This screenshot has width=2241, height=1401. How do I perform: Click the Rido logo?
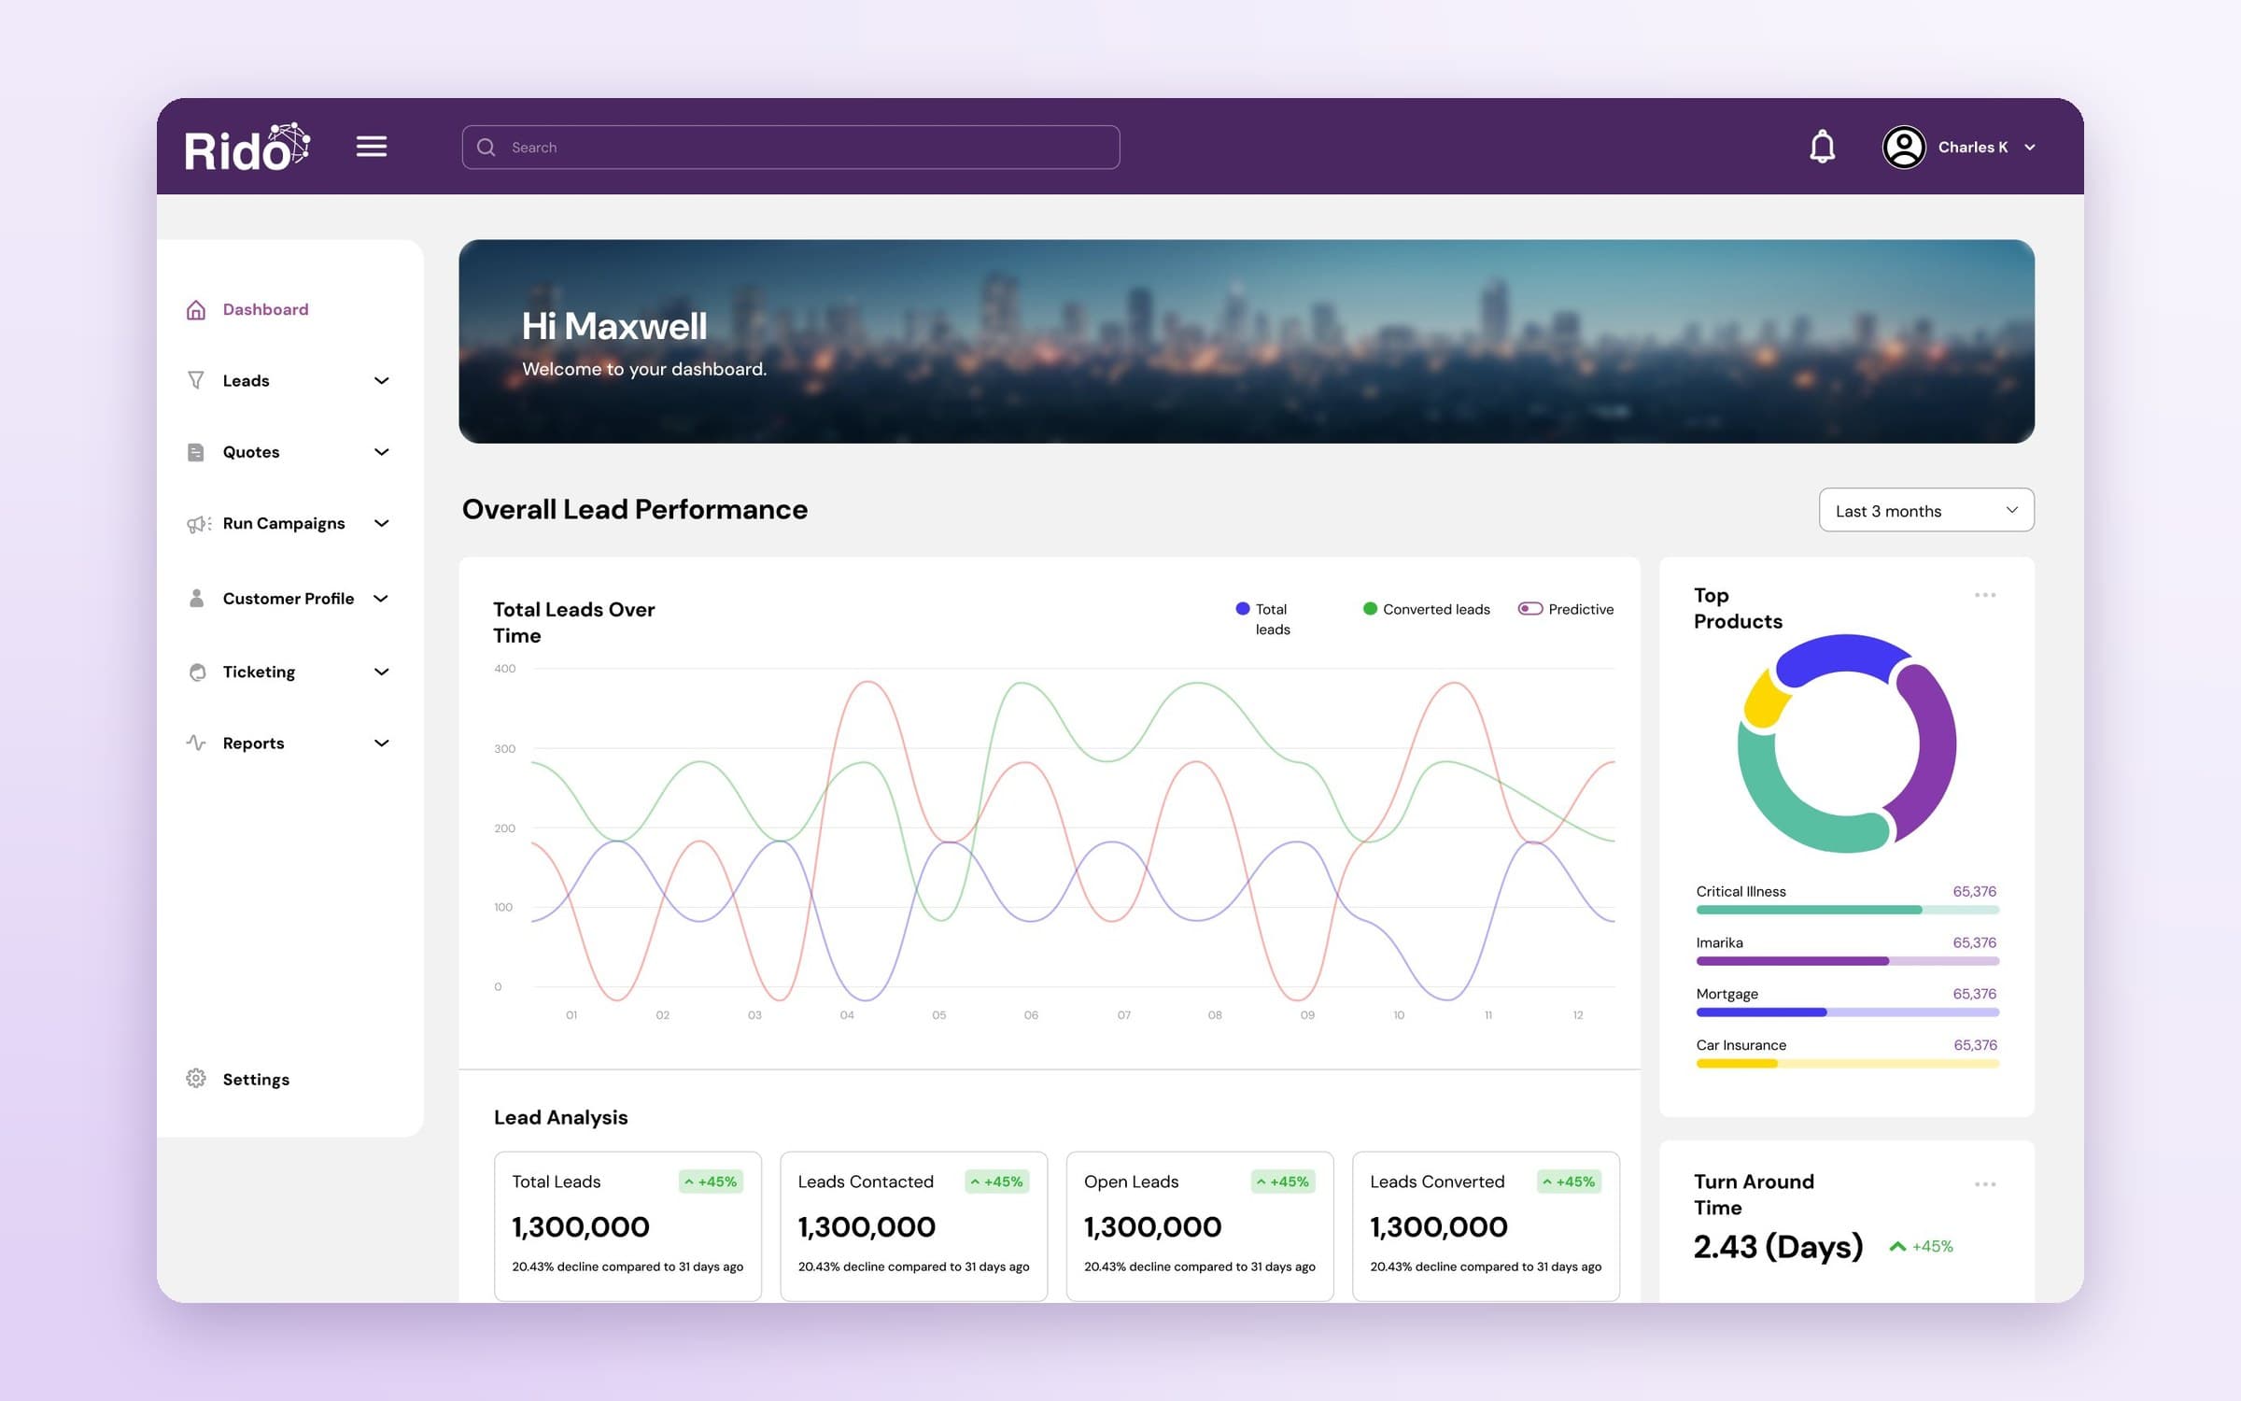[x=247, y=148]
